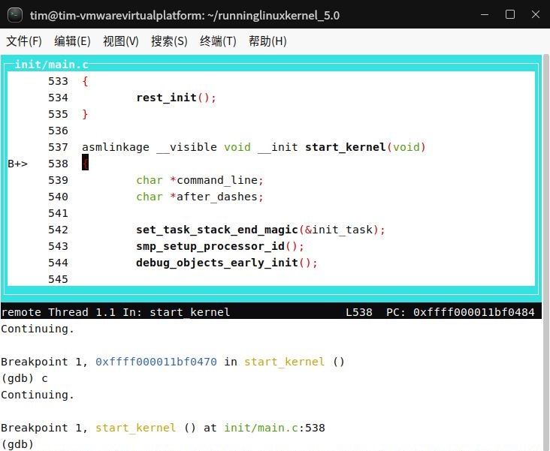Click the address 0xffff000011bf0470 in gdb output
This screenshot has width=550, height=451.
pos(156,362)
